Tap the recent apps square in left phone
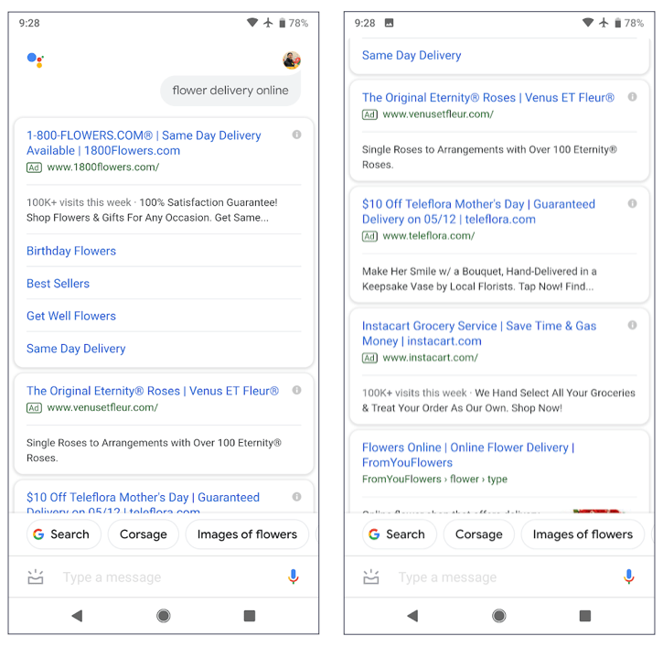This screenshot has width=663, height=647. (x=250, y=616)
